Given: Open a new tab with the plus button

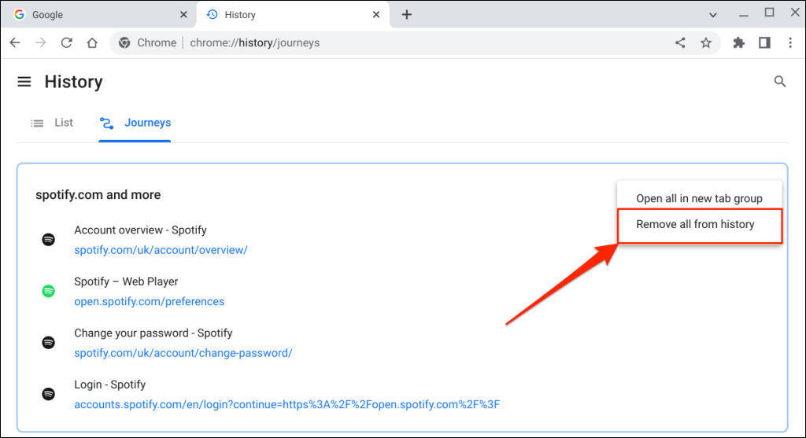Looking at the screenshot, I should 407,14.
